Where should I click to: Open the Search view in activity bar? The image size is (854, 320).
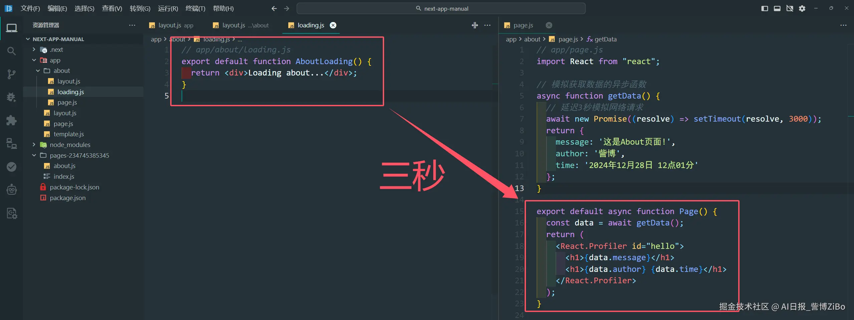12,51
